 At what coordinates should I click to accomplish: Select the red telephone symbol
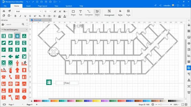4,77
